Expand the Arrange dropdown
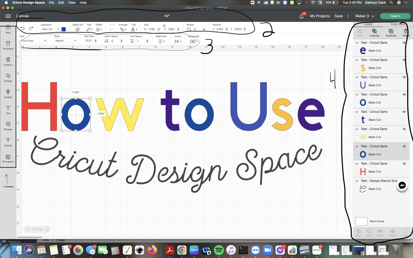The height and width of the screenshot is (258, 413). (x=123, y=30)
